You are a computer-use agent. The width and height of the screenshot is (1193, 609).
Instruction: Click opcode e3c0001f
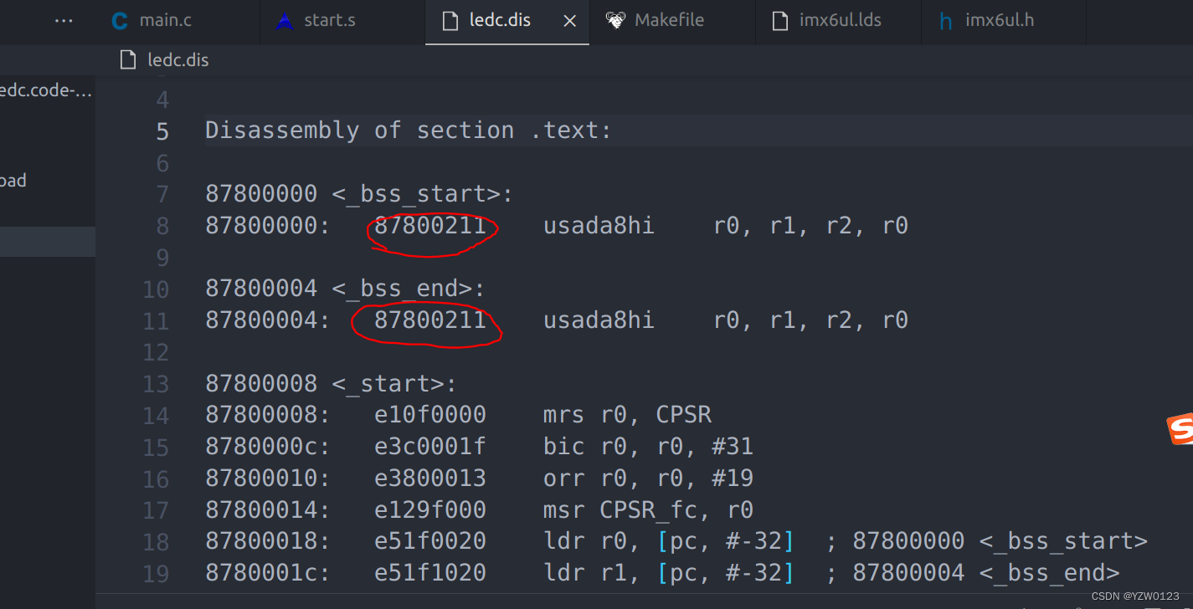point(429,447)
